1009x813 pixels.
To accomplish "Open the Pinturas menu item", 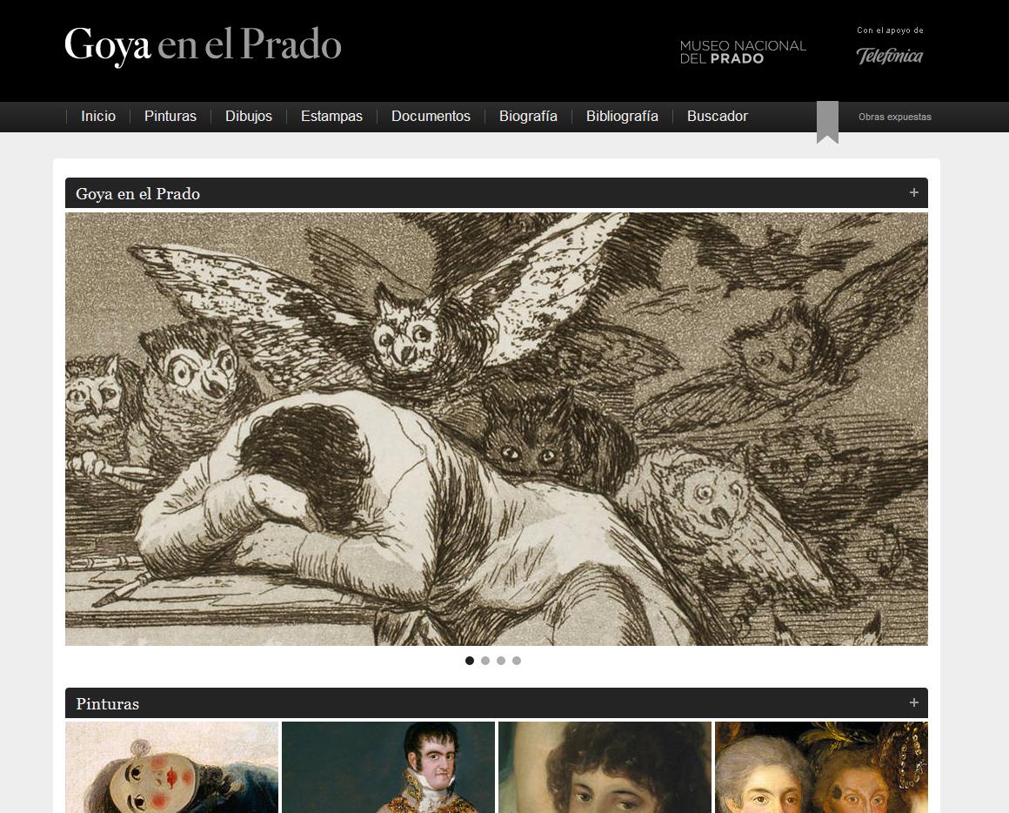I will (x=170, y=117).
